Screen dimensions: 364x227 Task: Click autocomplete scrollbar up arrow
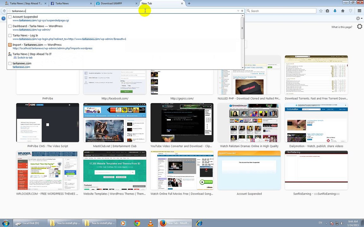pos(243,16)
